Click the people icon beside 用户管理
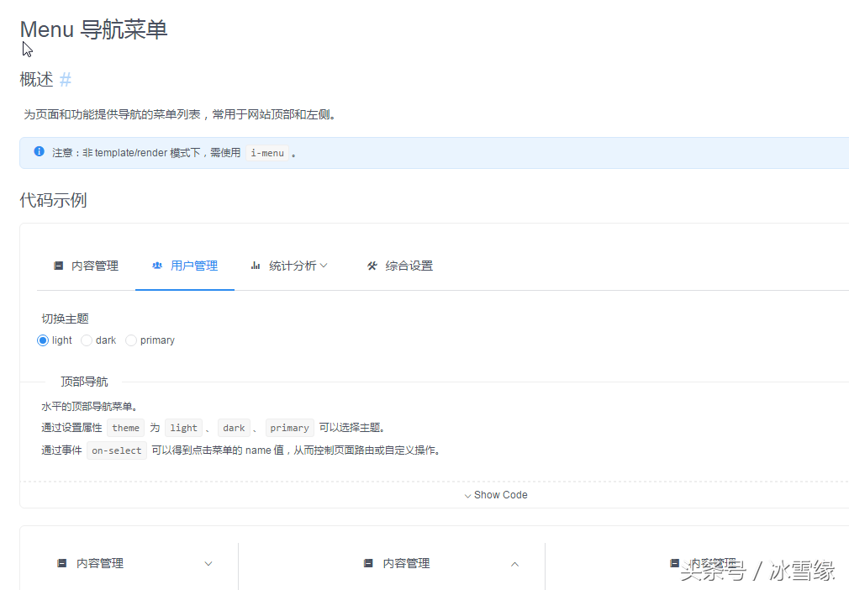Screen dimensions: 849x590 click(x=157, y=266)
